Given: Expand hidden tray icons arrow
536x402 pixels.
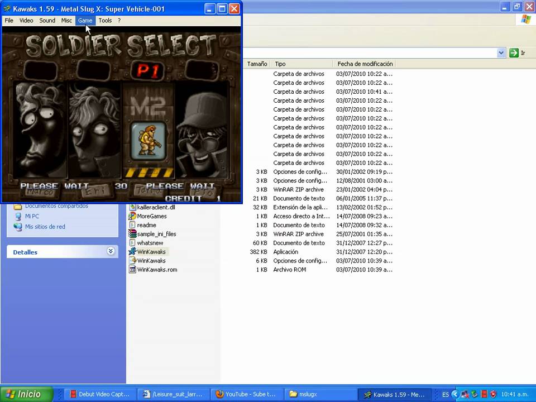Looking at the screenshot, I should 455,395.
